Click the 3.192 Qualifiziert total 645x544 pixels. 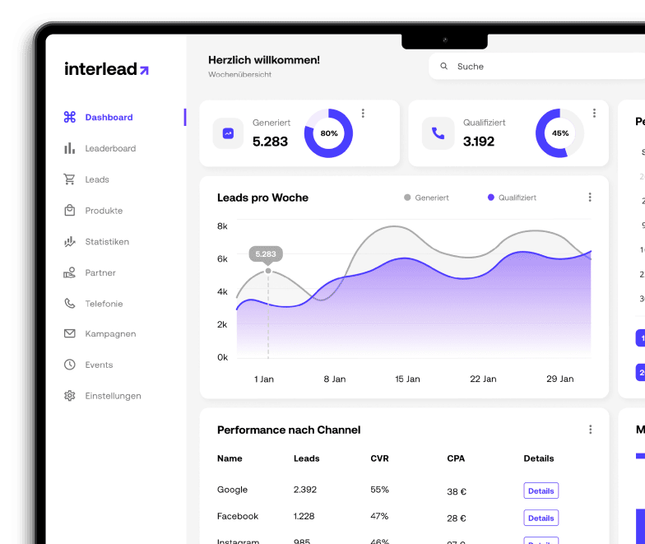479,142
